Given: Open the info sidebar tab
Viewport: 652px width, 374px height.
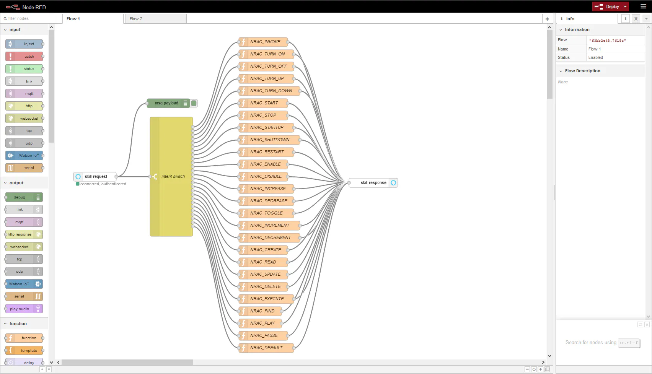Looking at the screenshot, I should click(x=587, y=19).
